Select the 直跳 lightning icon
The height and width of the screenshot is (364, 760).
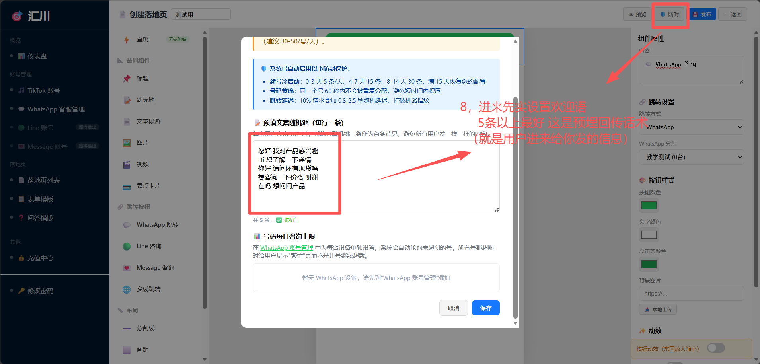click(127, 39)
